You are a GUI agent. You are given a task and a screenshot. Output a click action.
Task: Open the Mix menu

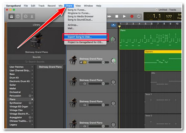(x=60, y=6)
